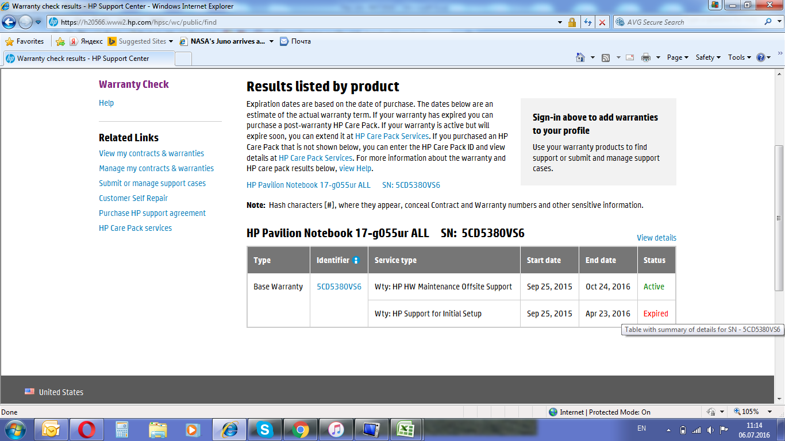The width and height of the screenshot is (785, 441).
Task: Open the recent pages dropdown beside Forward
Action: (x=39, y=22)
